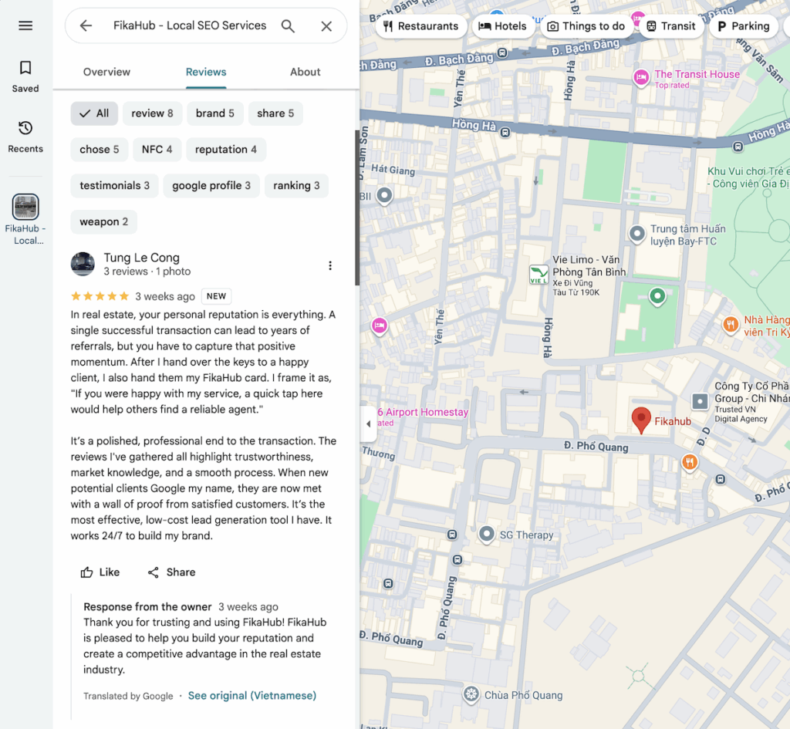Click the NEW badge on the review
Viewport: 790px width, 729px height.
click(x=216, y=296)
